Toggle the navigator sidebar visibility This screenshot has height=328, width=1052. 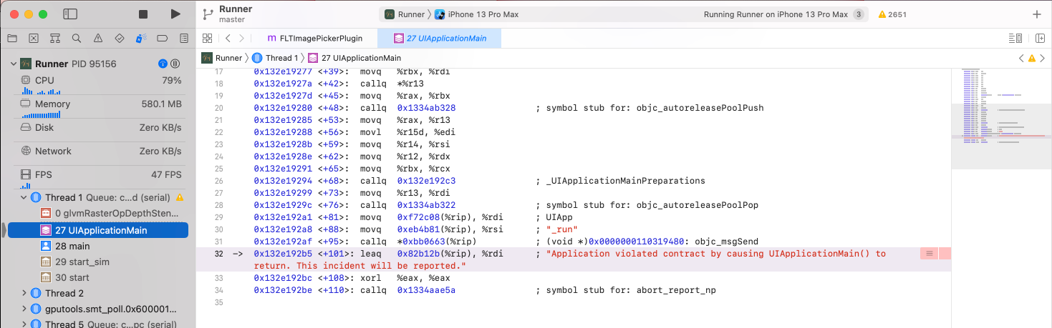[70, 14]
